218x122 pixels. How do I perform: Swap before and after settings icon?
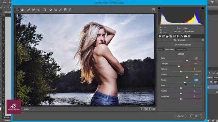tap(146, 109)
